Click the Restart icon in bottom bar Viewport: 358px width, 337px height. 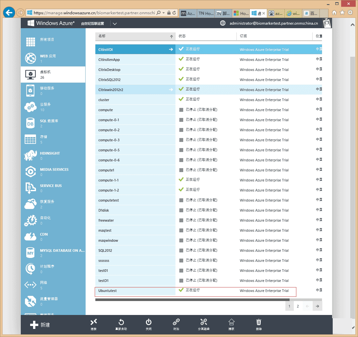click(121, 322)
